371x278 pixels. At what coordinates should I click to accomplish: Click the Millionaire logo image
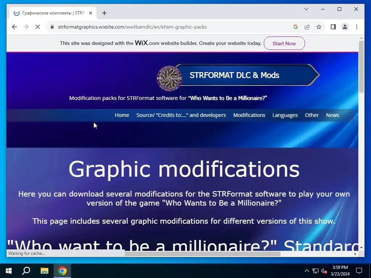[170, 79]
